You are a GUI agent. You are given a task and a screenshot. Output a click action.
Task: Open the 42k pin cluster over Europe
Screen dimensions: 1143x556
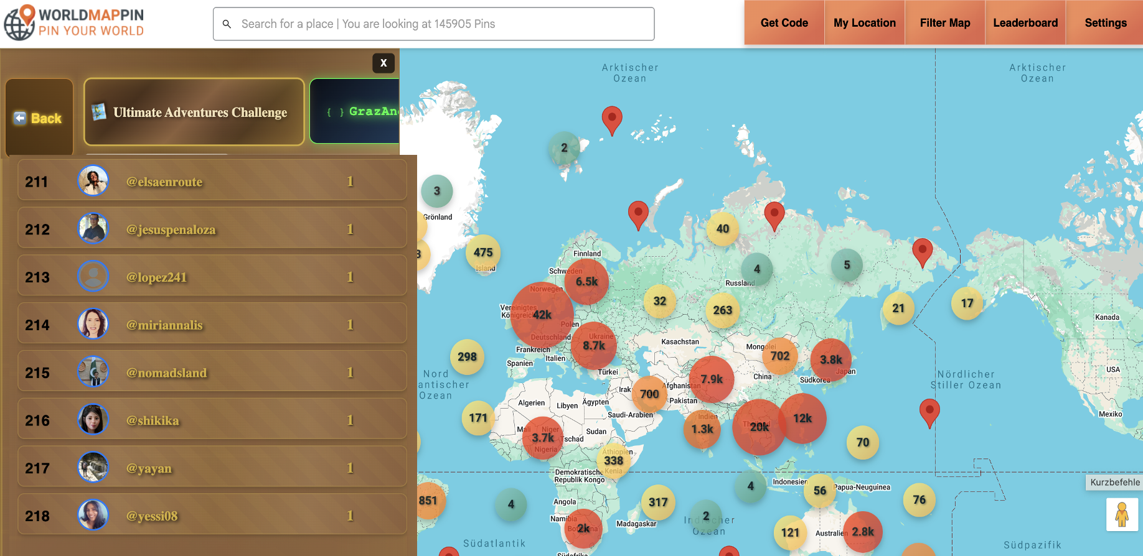[542, 314]
